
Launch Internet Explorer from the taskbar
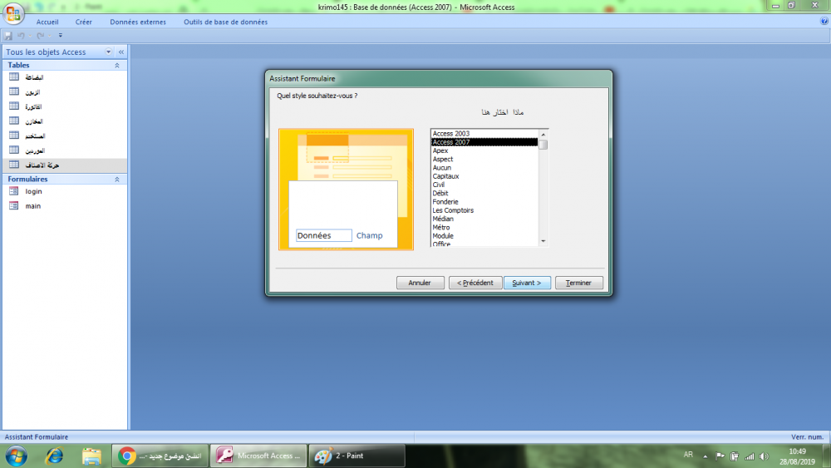coord(55,456)
